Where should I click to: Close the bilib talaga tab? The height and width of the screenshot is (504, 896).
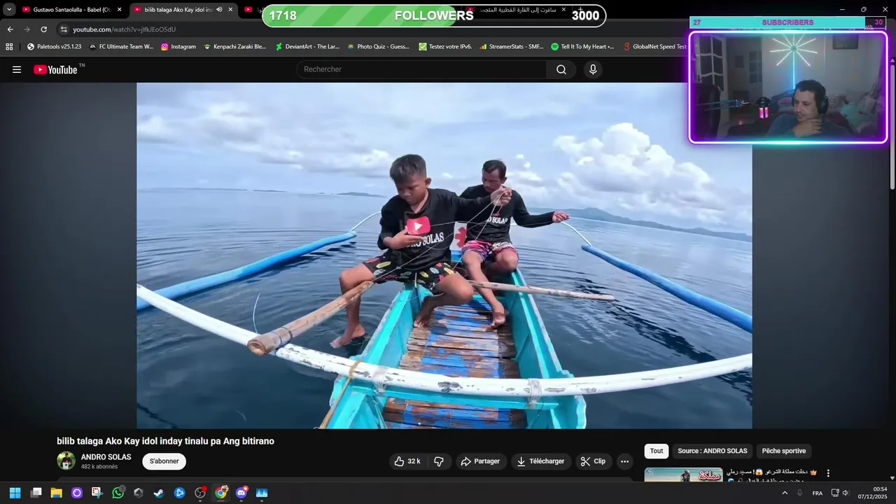[x=230, y=10]
